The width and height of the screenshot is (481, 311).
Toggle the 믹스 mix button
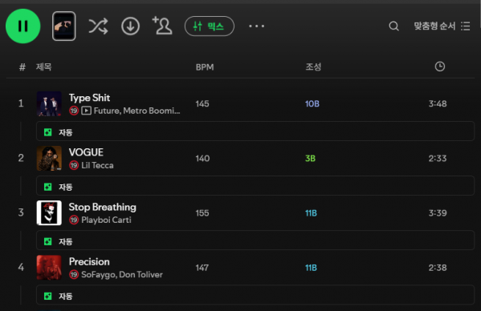pos(210,26)
